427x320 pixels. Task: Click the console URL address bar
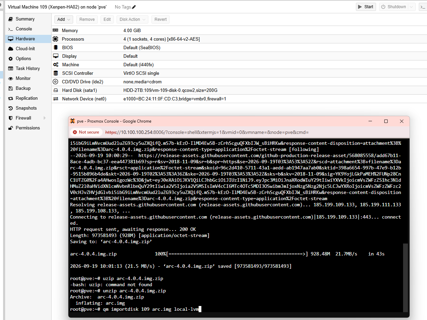pyautogui.click(x=207, y=132)
